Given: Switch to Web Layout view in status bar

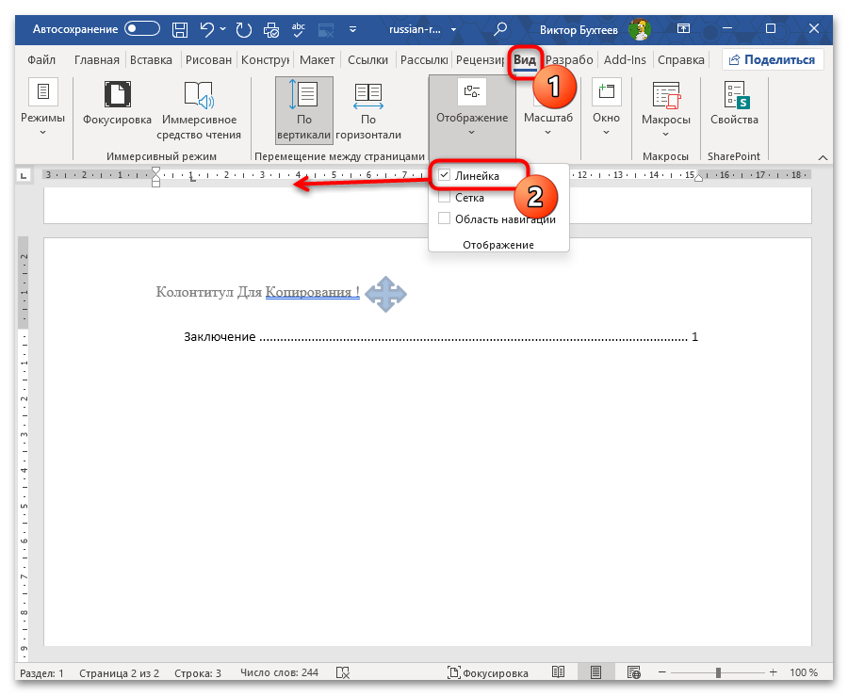Looking at the screenshot, I should (x=633, y=672).
